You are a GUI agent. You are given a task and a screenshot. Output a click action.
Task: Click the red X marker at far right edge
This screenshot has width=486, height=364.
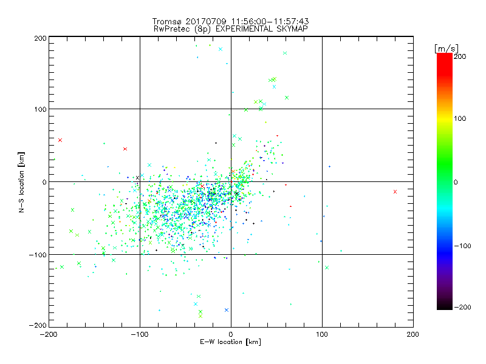pos(395,192)
